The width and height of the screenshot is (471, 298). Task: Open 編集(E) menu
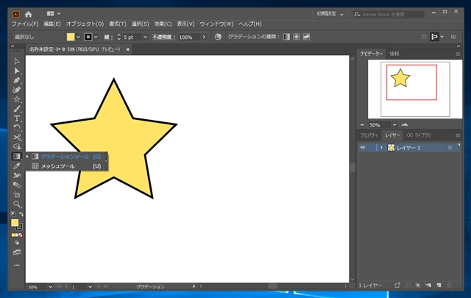tap(52, 24)
